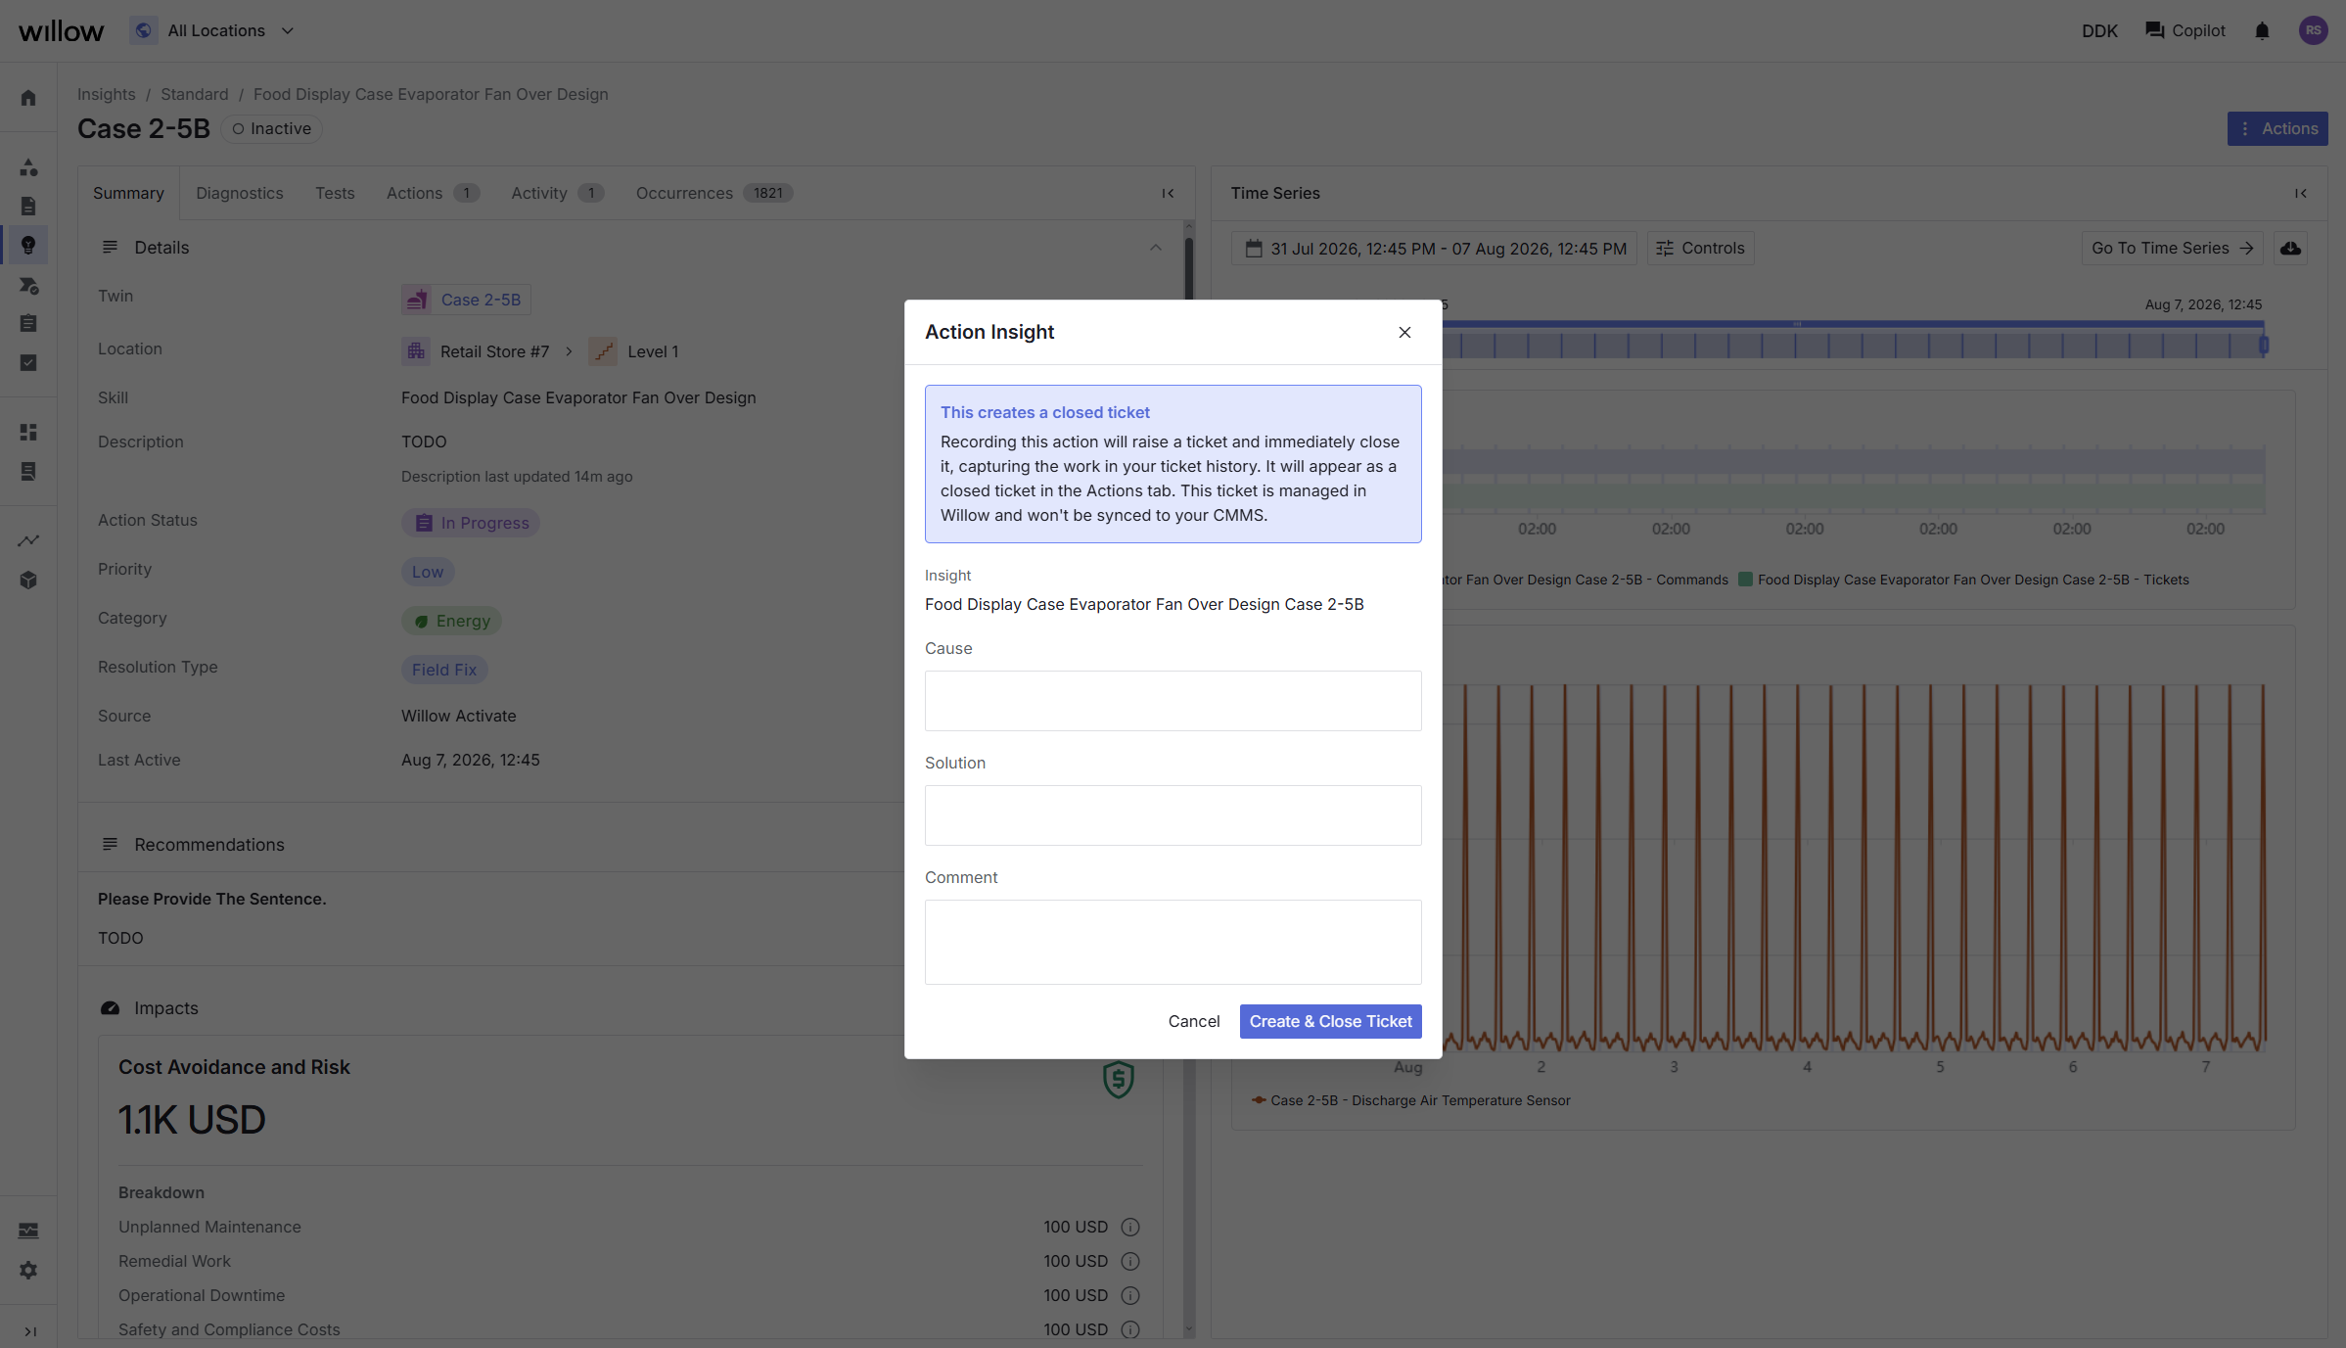Click the In Progress status chip
This screenshot has height=1348, width=2346.
click(471, 523)
